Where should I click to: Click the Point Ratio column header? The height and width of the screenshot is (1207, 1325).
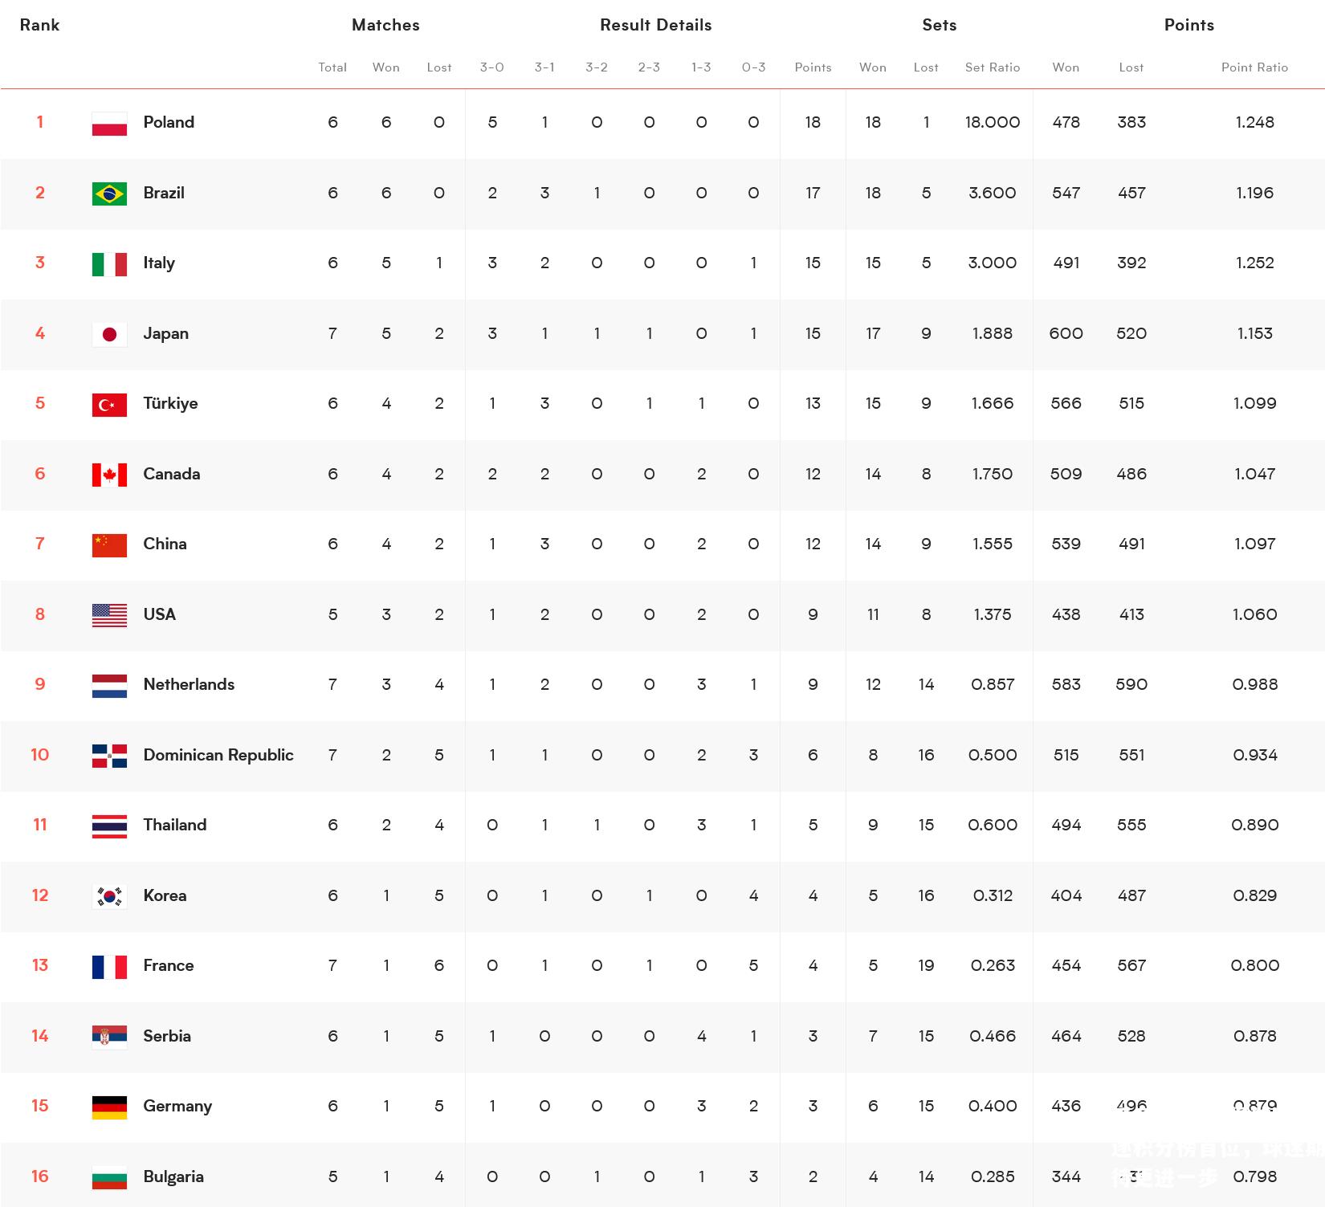tap(1254, 67)
